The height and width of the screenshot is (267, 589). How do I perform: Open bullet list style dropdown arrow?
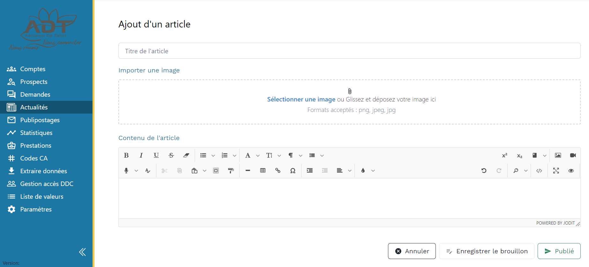tap(213, 156)
